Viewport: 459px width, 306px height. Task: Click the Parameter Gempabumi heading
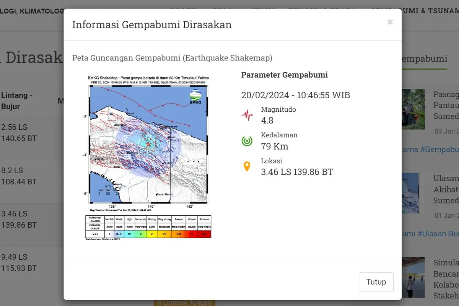[285, 75]
